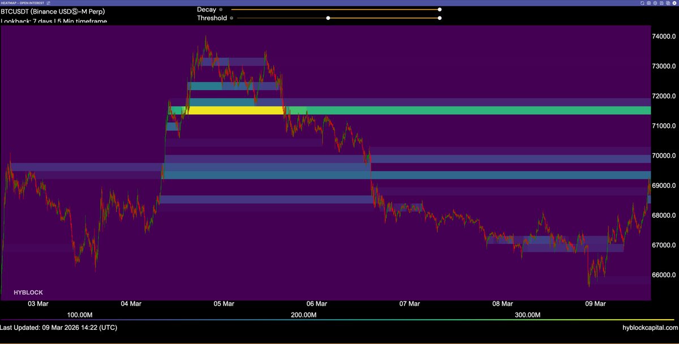
Task: Click the yellow high-interest band near 71500
Action: 236,110
